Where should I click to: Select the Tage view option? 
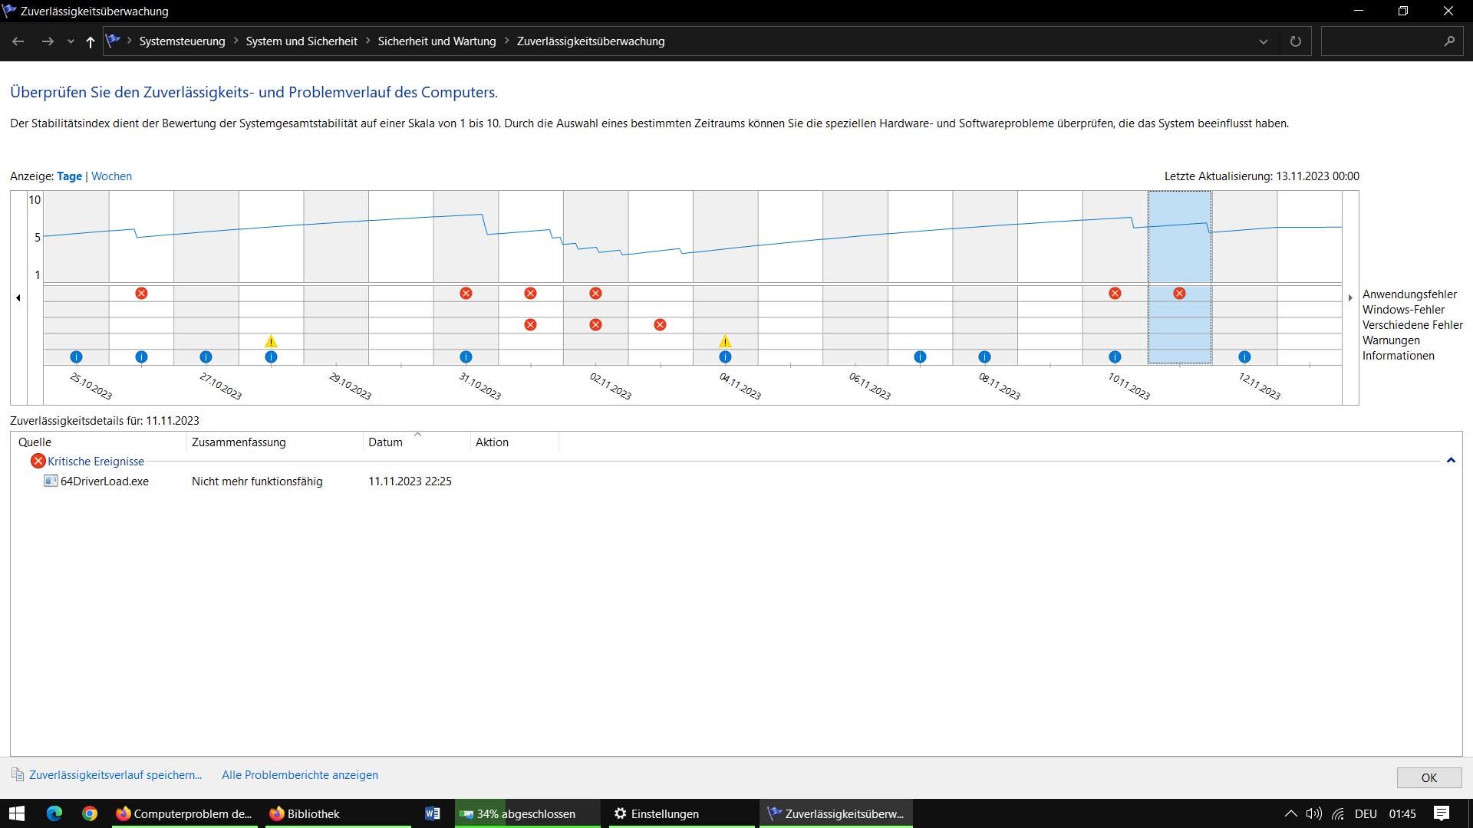tap(69, 176)
